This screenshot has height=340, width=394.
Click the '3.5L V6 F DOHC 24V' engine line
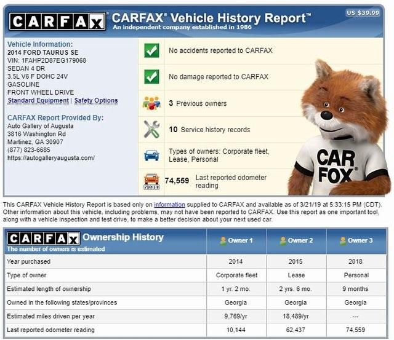(x=38, y=76)
